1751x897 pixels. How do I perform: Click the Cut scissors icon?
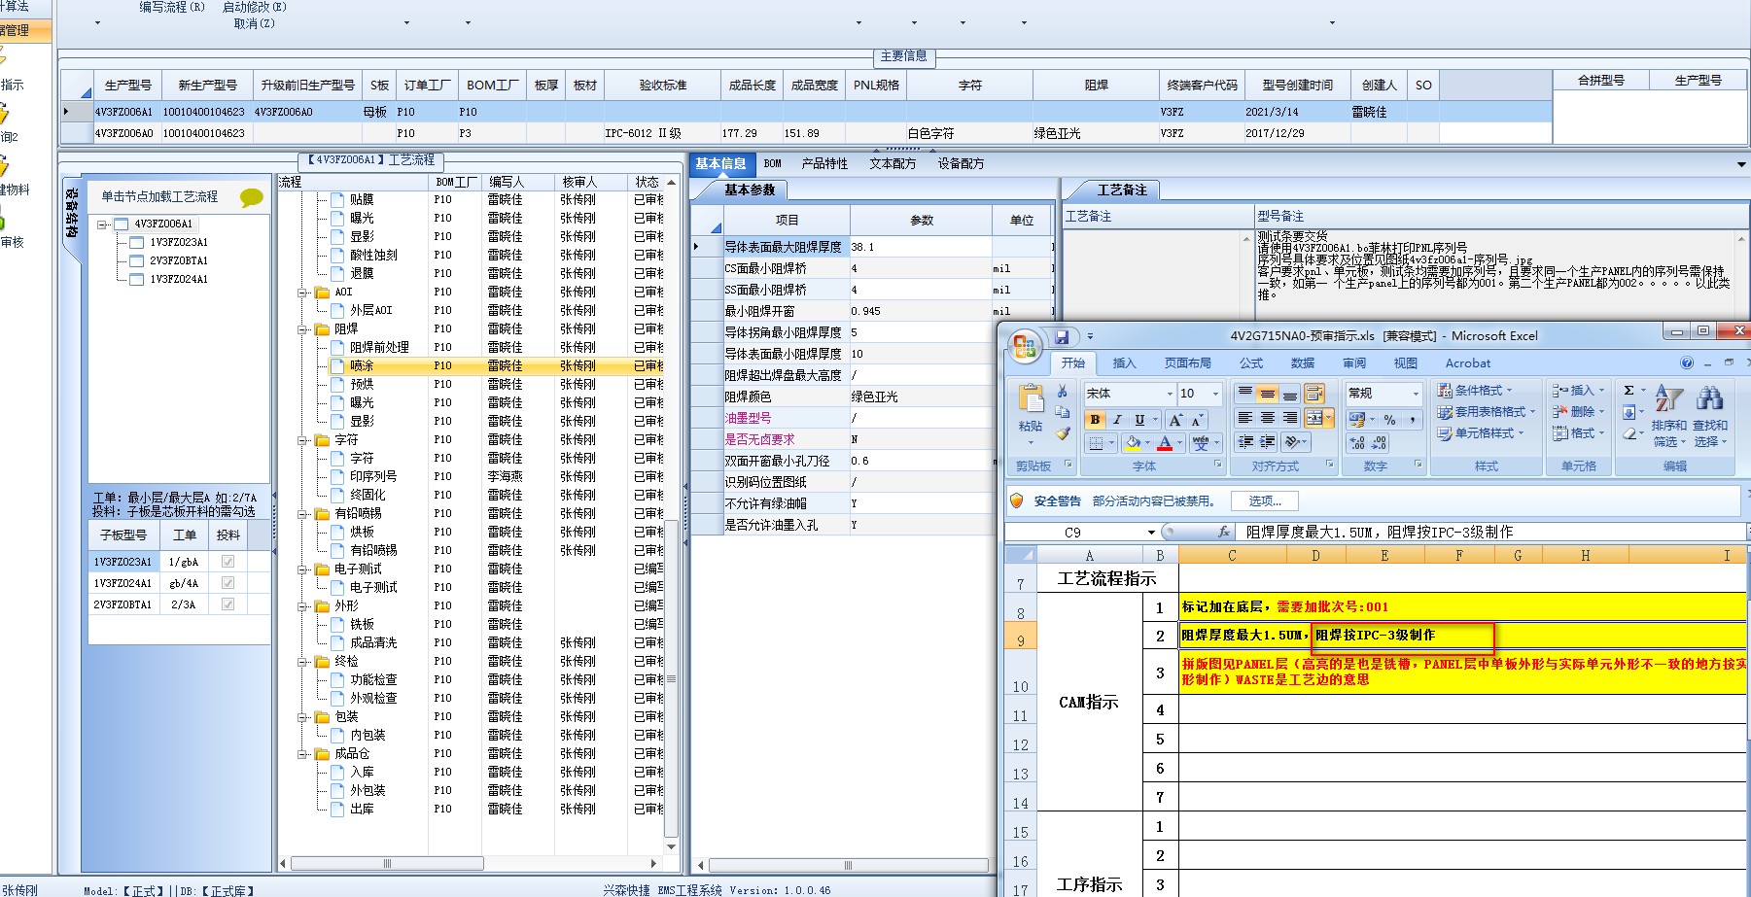[x=1063, y=392]
